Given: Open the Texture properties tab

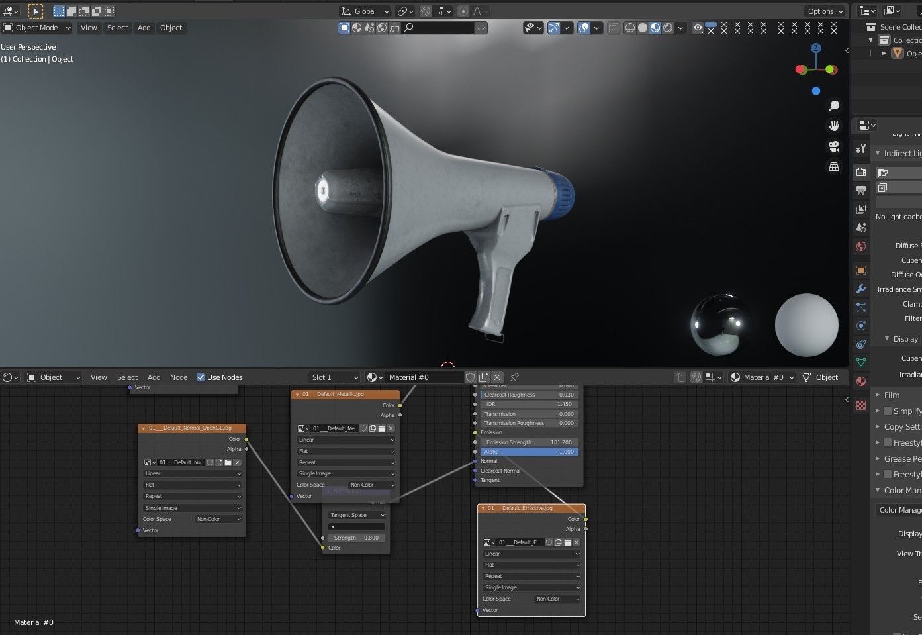Looking at the screenshot, I should [x=860, y=405].
